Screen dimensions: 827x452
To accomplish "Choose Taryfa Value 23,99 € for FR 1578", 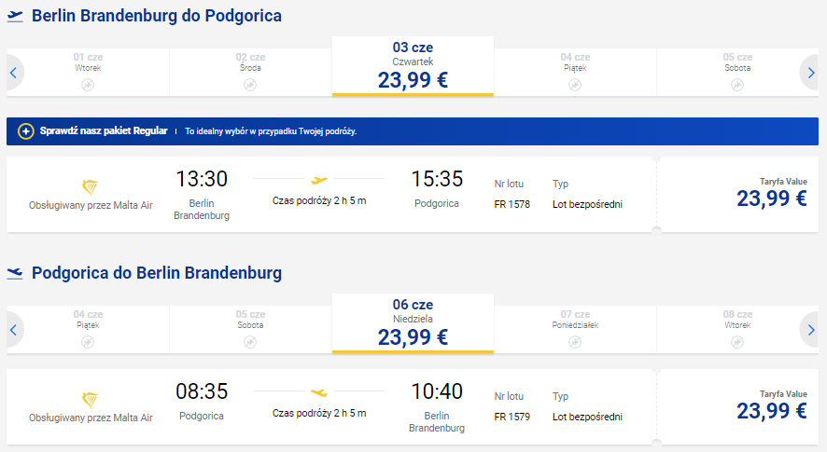I will click(772, 193).
